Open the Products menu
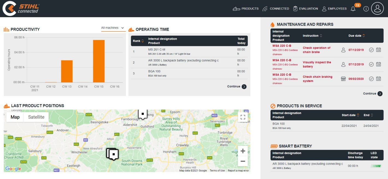Viewport: 388px width, 179px height. (246, 9)
